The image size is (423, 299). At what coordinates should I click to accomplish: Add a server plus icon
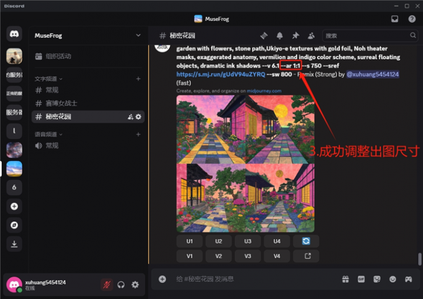click(14, 207)
